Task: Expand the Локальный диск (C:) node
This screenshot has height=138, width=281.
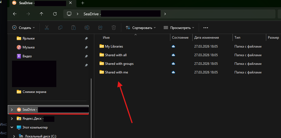Action: click(14, 136)
